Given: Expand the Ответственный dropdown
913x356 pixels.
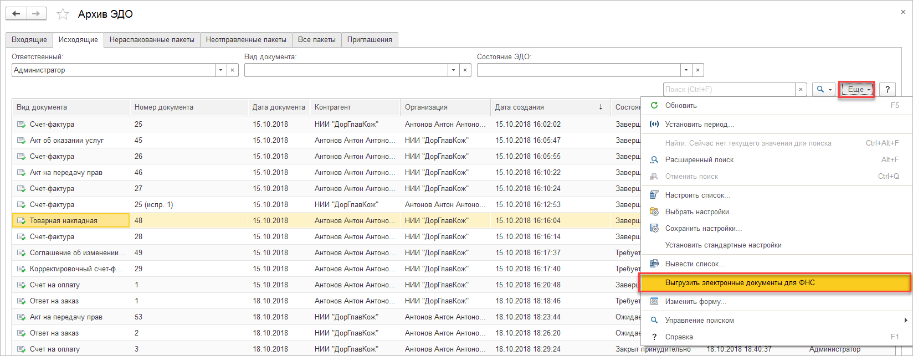Looking at the screenshot, I should pyautogui.click(x=221, y=70).
